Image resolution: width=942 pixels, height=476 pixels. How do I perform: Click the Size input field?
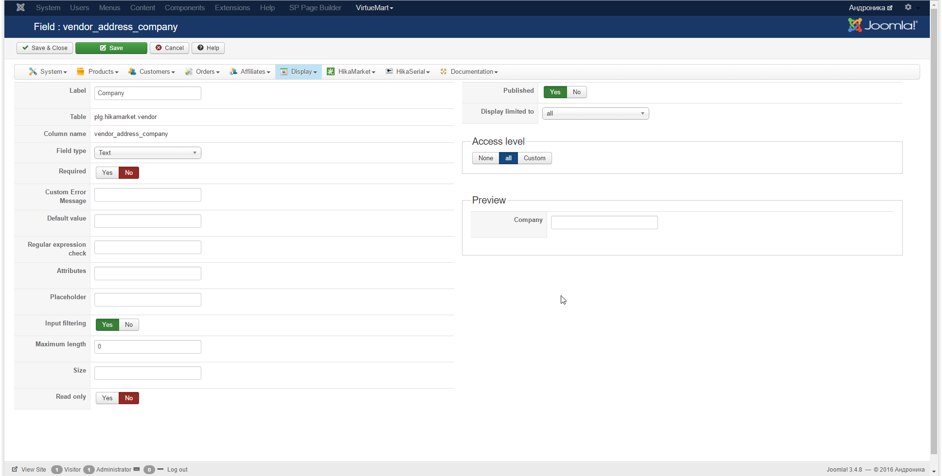[x=148, y=373]
